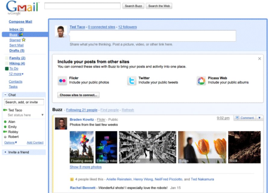269x193 pixels.
Task: Click the green To Do label box
Action: tap(7, 69)
